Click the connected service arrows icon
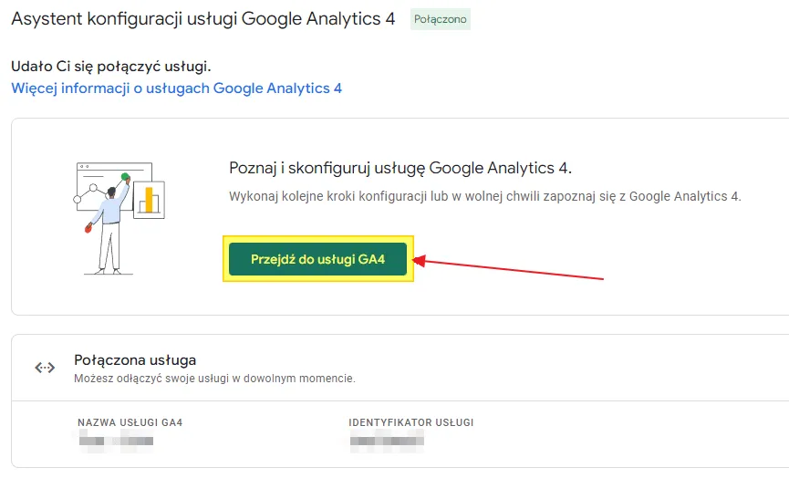This screenshot has height=478, width=789. point(45,368)
